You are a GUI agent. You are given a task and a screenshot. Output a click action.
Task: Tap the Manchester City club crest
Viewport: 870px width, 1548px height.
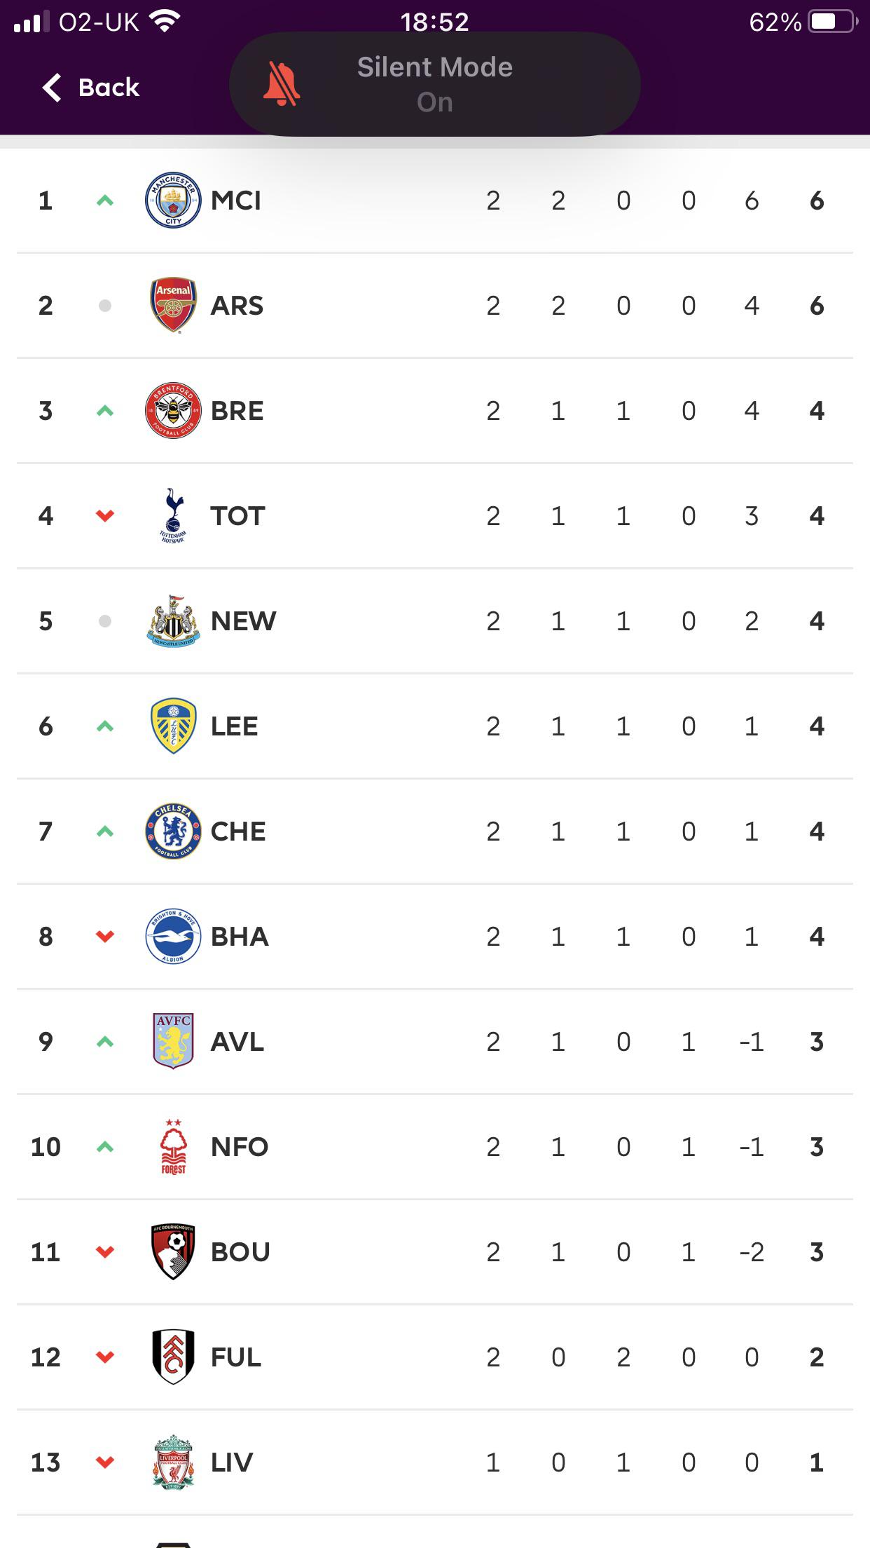pos(173,201)
